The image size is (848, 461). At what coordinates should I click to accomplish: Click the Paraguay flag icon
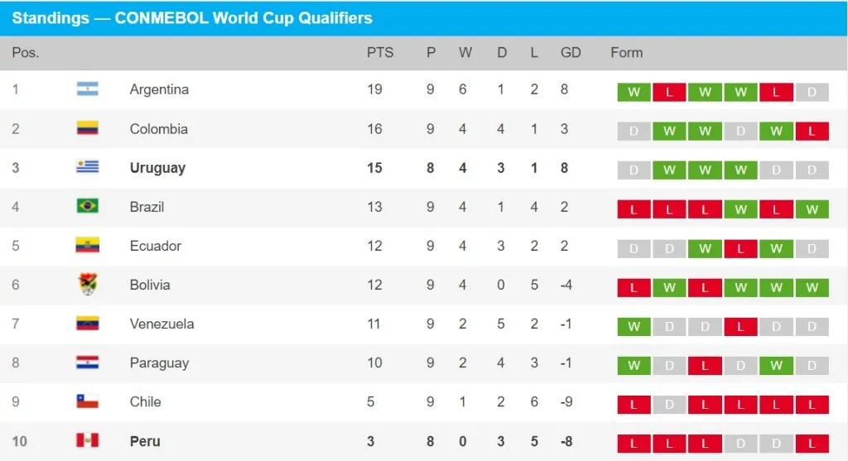pyautogui.click(x=87, y=363)
